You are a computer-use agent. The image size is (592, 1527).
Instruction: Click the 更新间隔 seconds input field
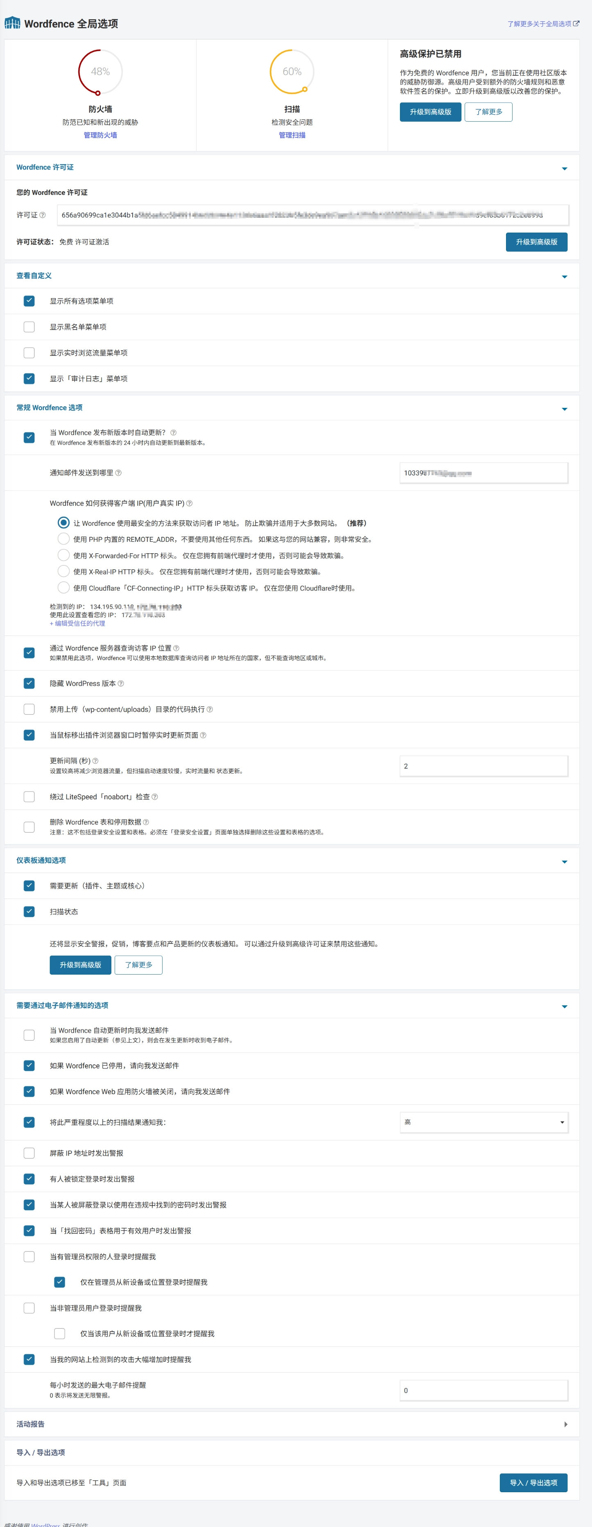484,767
